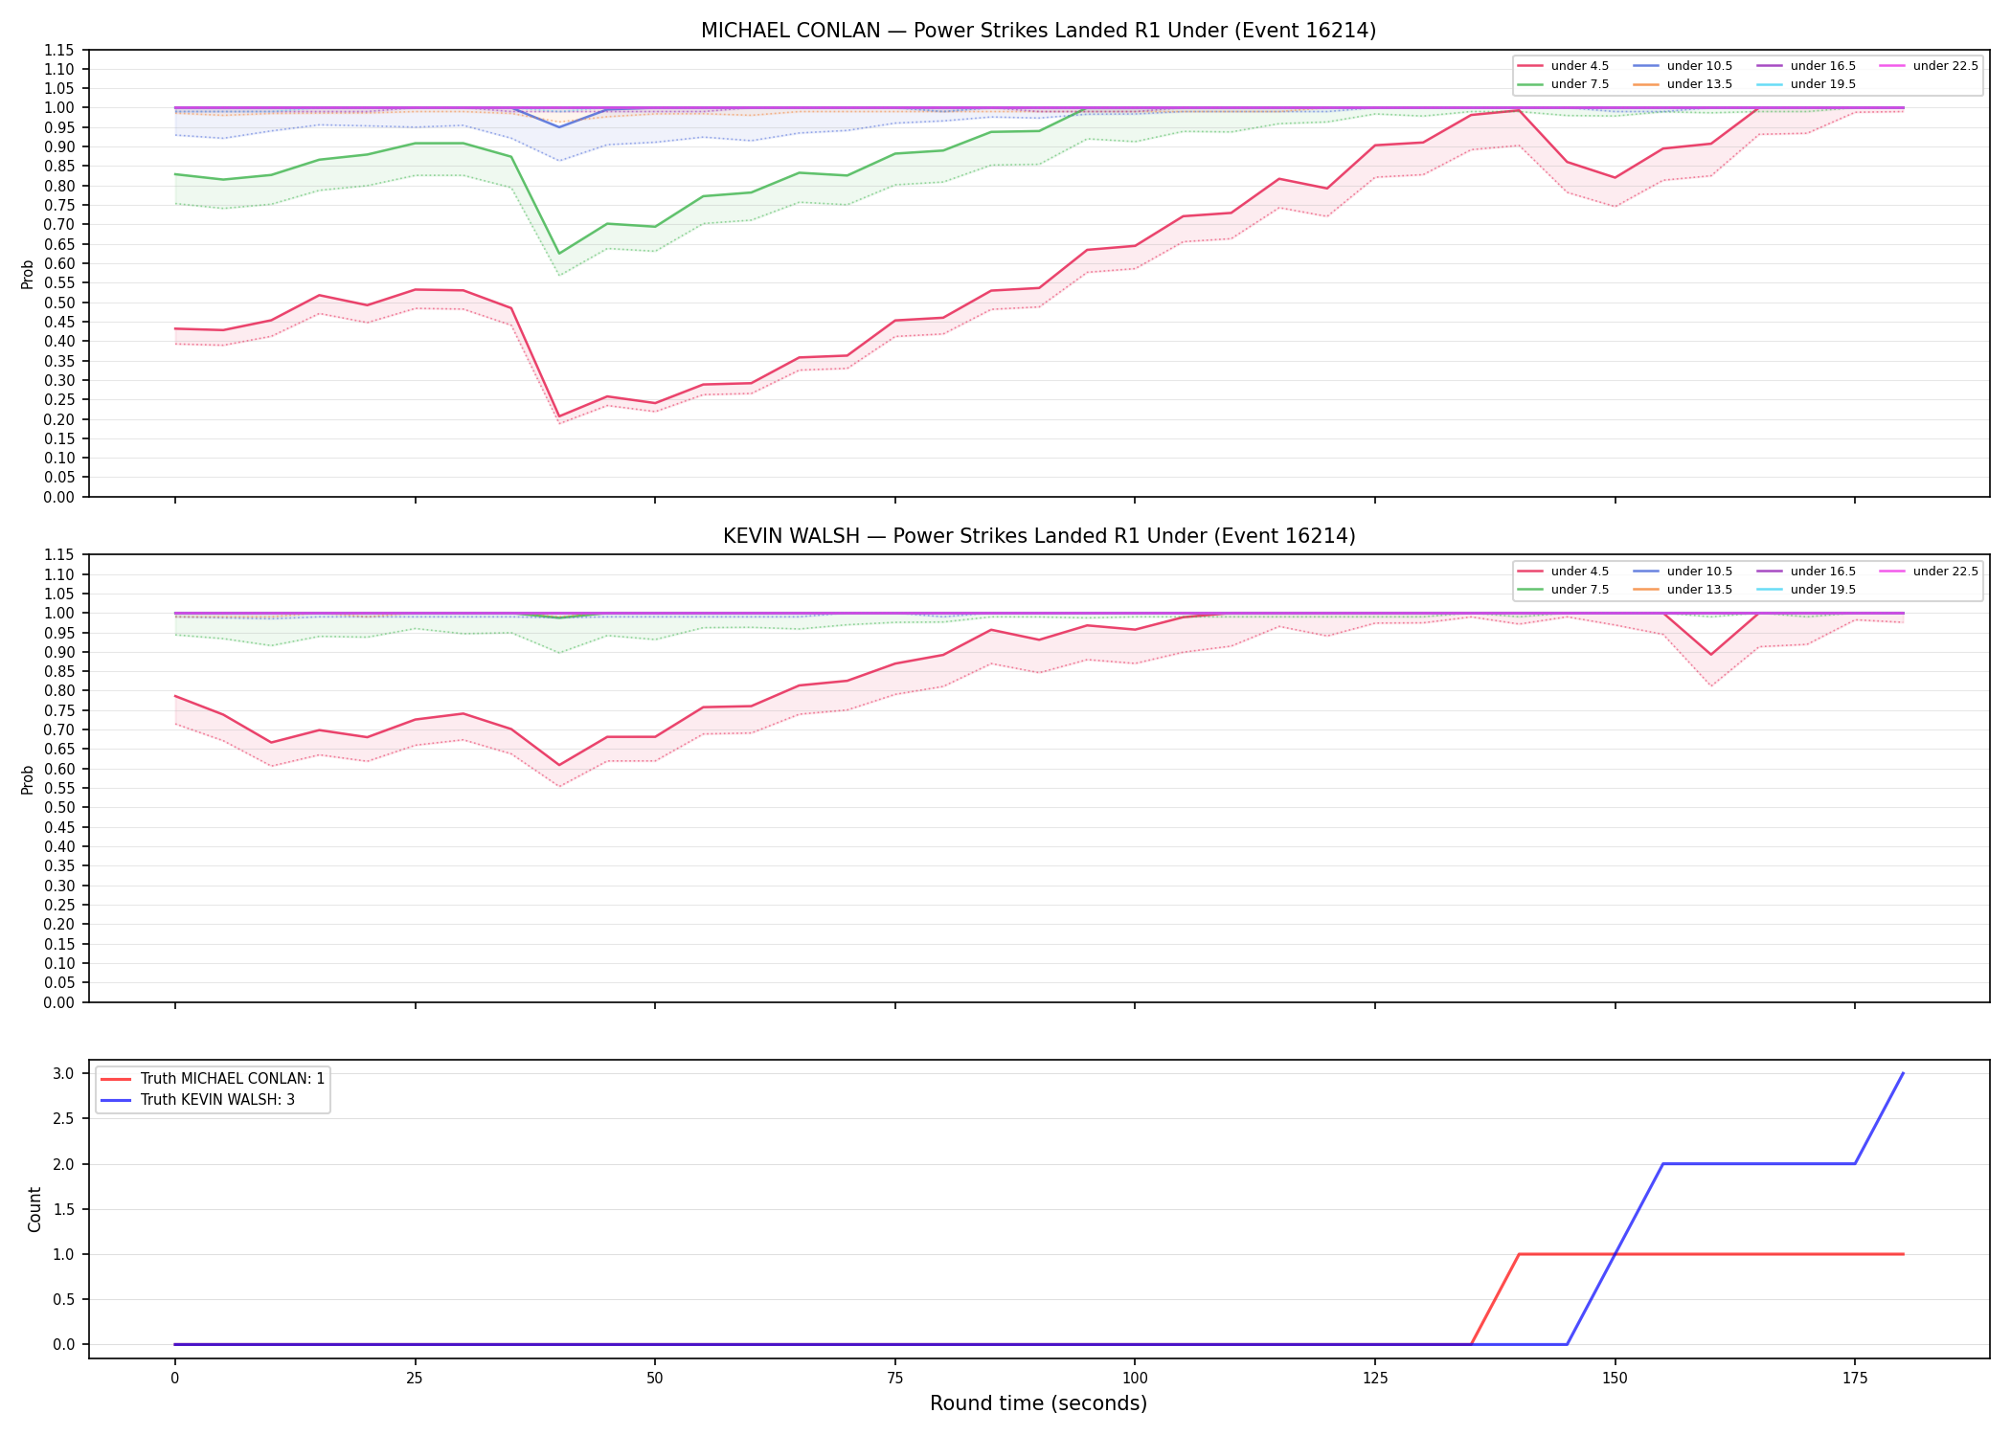Select 'under 13.5' in Walsh chart legend
This screenshot has width=2011, height=1436.
(1683, 590)
